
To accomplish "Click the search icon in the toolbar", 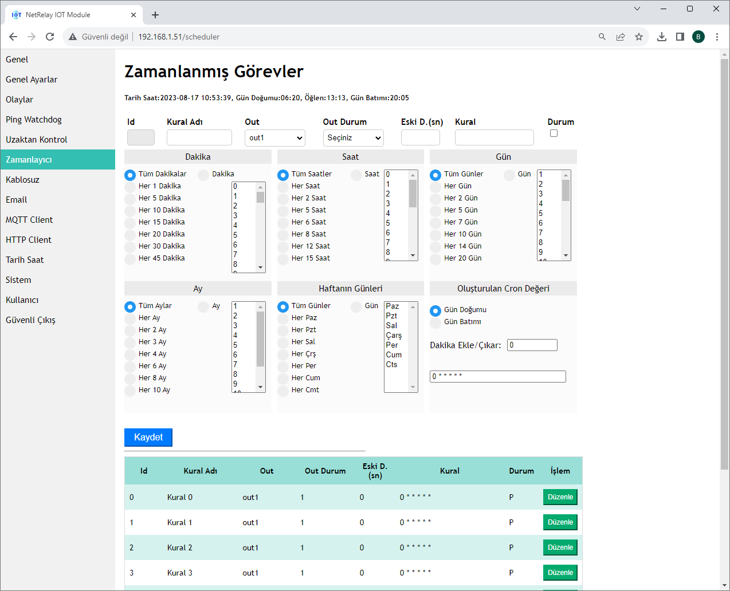I will point(602,36).
